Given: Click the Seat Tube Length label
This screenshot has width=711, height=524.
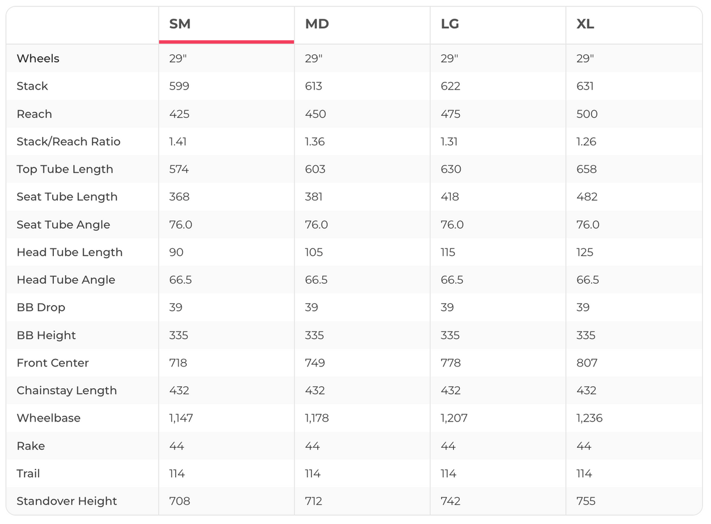Looking at the screenshot, I should click(x=67, y=197).
